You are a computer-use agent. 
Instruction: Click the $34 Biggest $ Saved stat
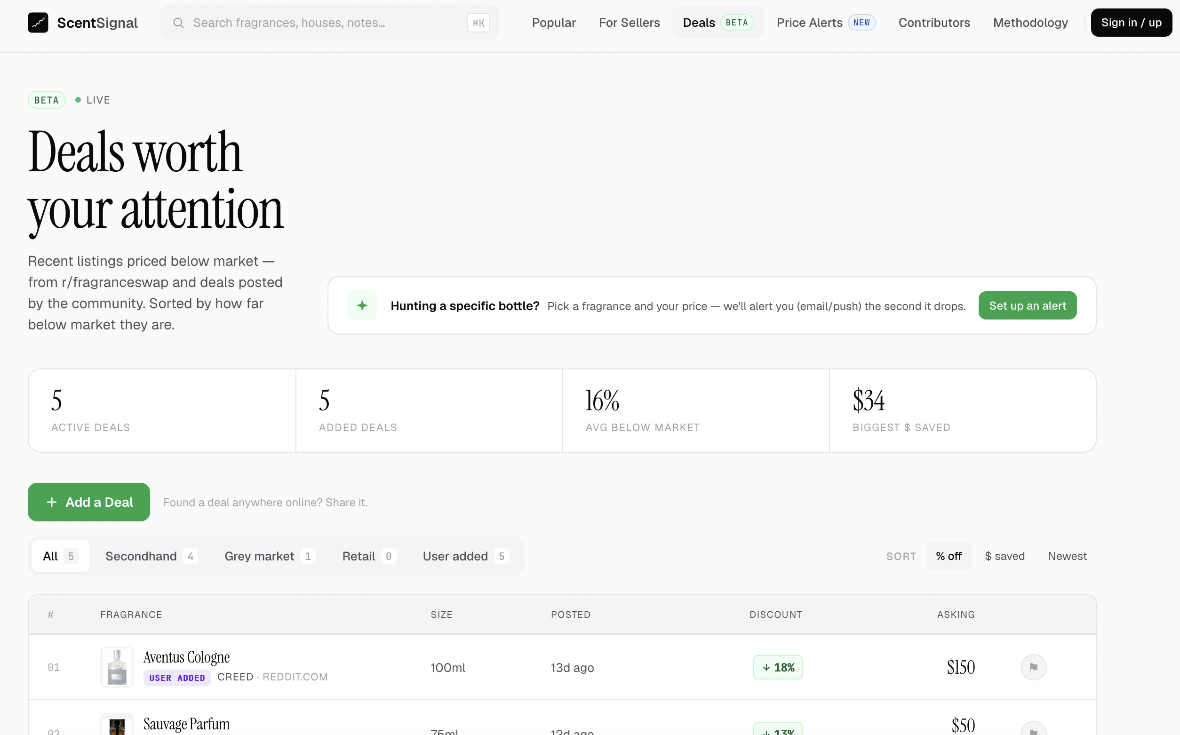pyautogui.click(x=962, y=410)
